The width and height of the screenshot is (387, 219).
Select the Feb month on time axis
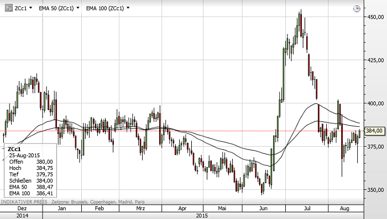tap(99, 209)
